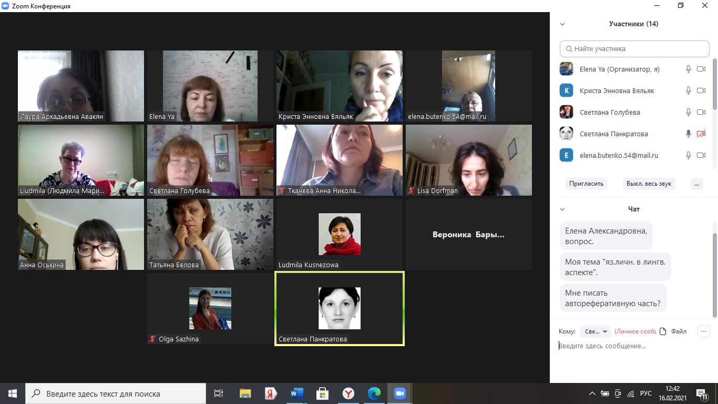
Task: Toggle crossed-out camera icon for Светлана Панкратова
Action: pyautogui.click(x=701, y=134)
